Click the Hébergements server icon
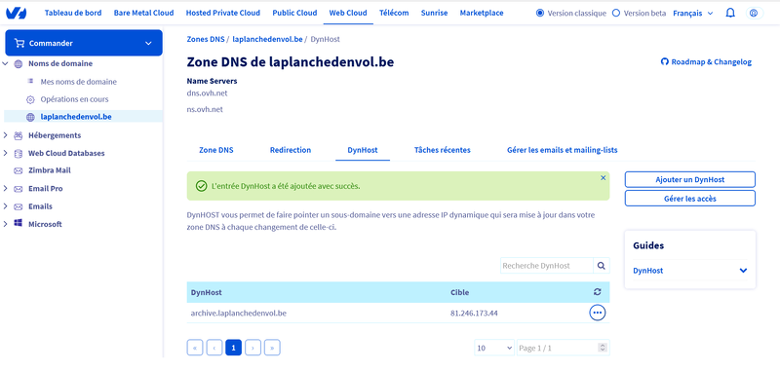The height and width of the screenshot is (371, 780). point(19,135)
